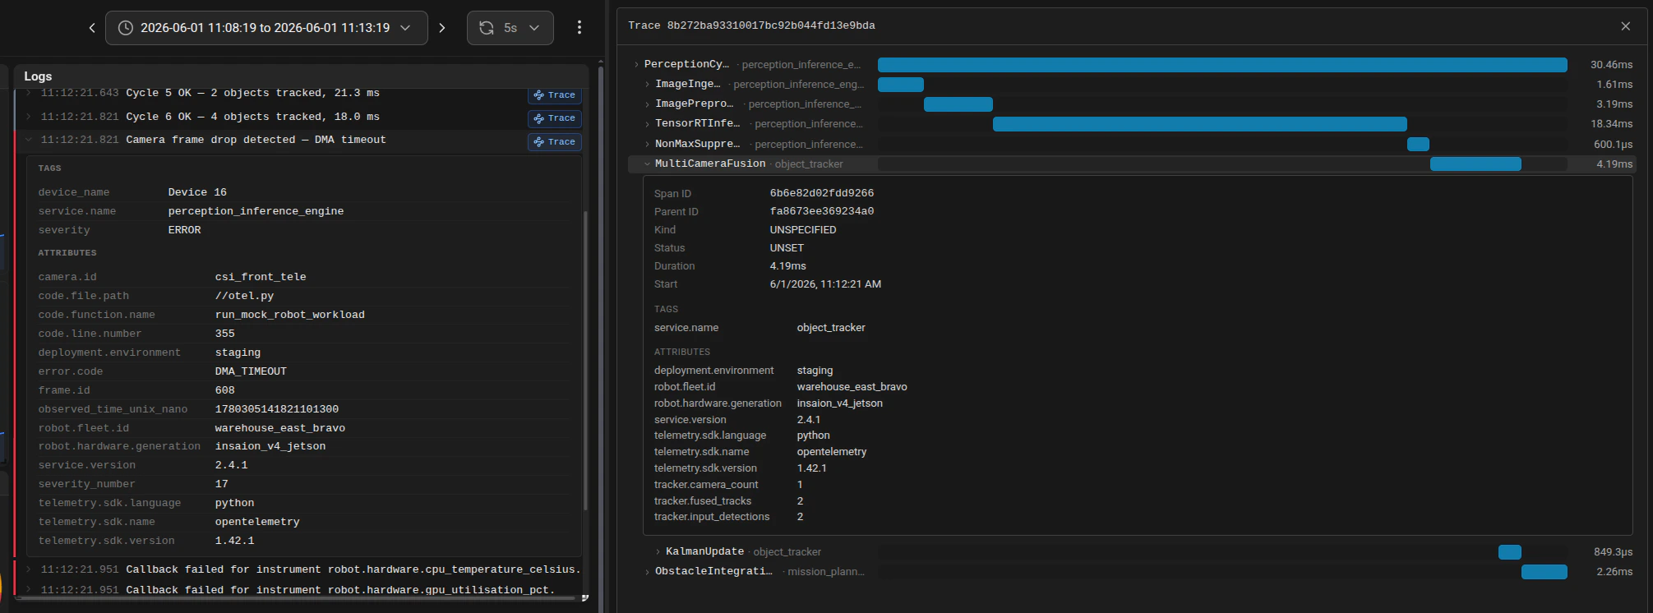Click the span's service.name value object_tracker
The image size is (1653, 613).
coord(831,328)
